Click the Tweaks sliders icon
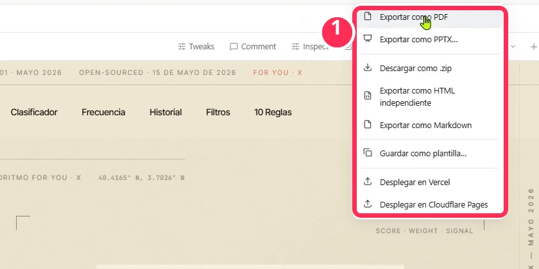Screen dimensions: 539x269 coord(182,47)
